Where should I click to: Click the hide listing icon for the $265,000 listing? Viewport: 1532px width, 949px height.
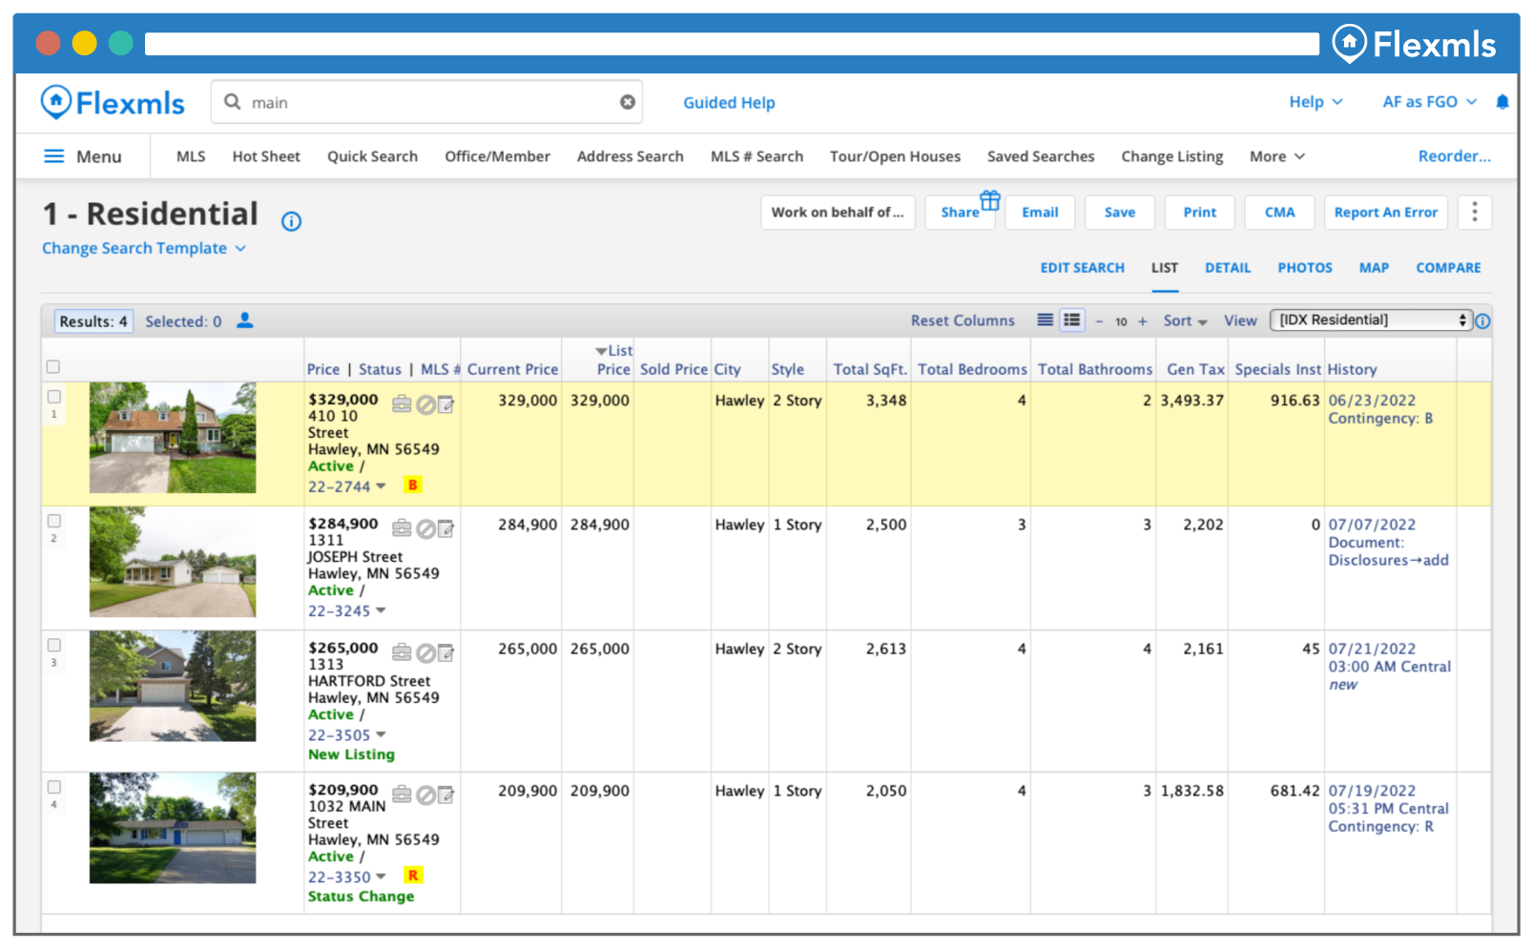[x=425, y=652]
